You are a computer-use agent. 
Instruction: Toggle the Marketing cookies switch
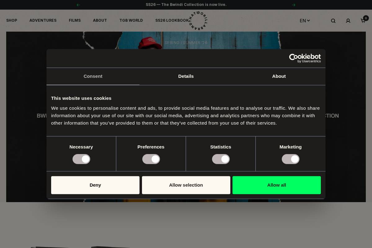[x=290, y=159]
